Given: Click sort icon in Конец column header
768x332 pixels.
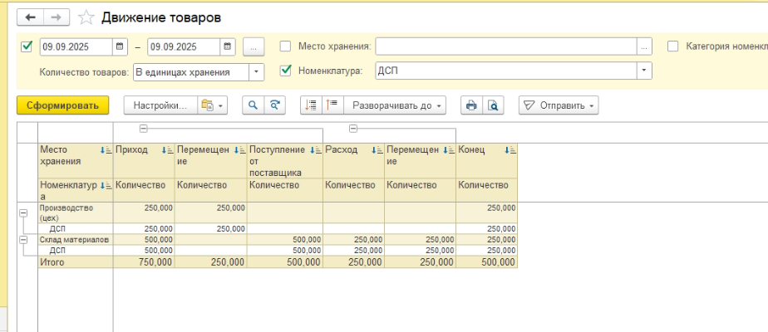Looking at the screenshot, I should pos(510,150).
